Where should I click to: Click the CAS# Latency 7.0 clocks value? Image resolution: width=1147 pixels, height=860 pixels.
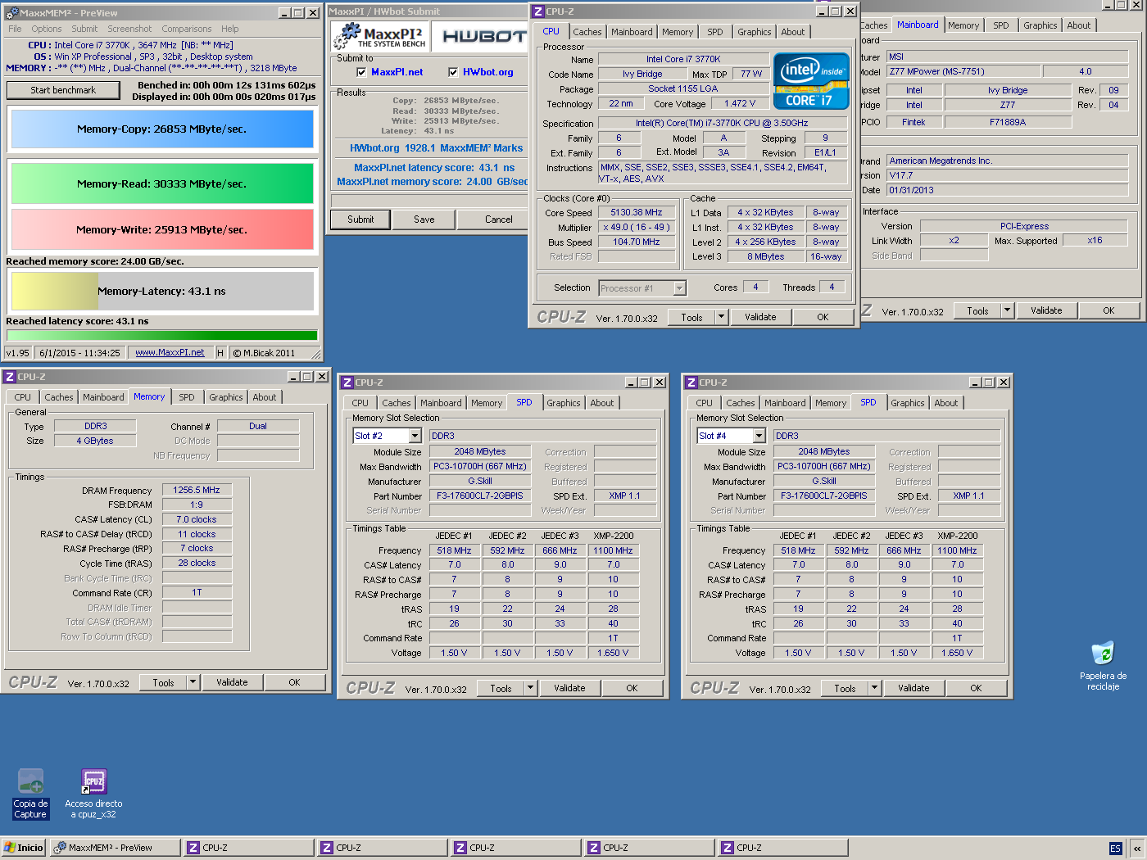point(197,519)
